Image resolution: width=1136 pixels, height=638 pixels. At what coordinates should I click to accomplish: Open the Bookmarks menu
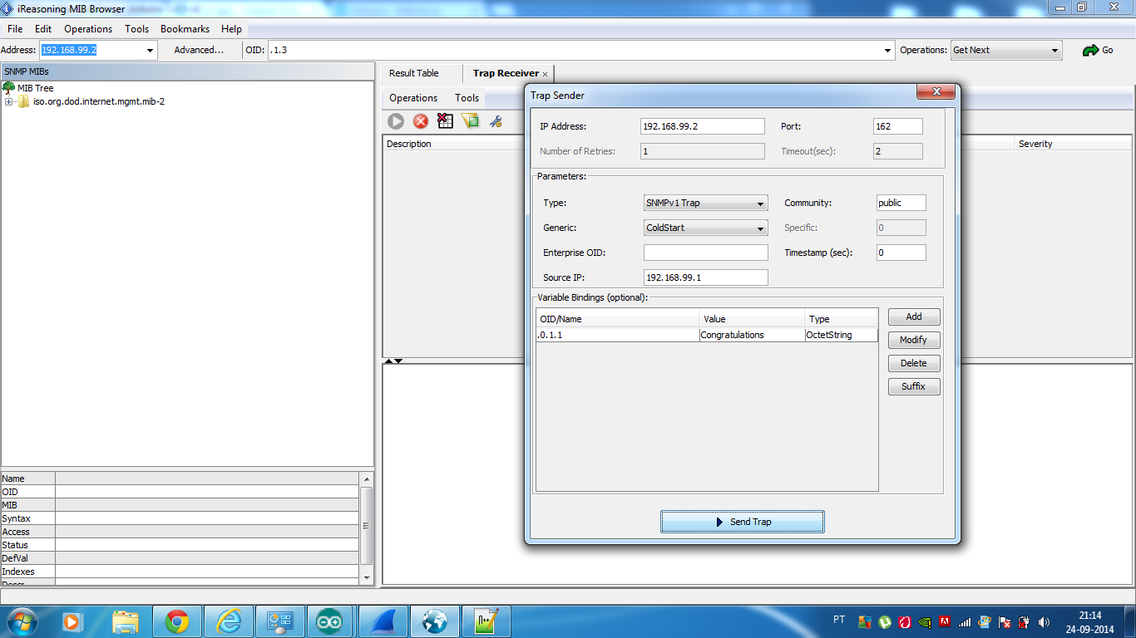point(185,28)
